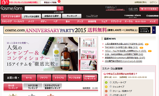Open the ボディ category
The height and width of the screenshot is (96, 159).
coord(43,21)
